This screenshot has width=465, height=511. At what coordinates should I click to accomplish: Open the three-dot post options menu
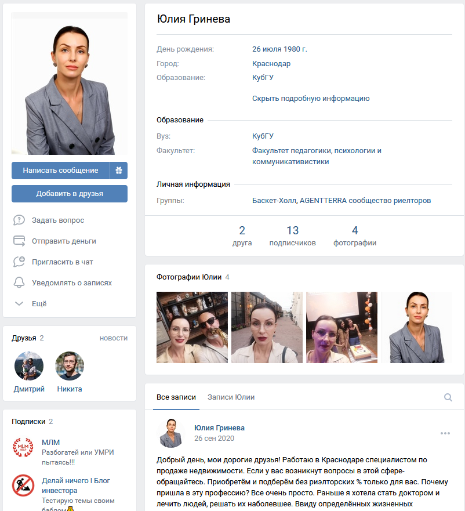click(445, 433)
